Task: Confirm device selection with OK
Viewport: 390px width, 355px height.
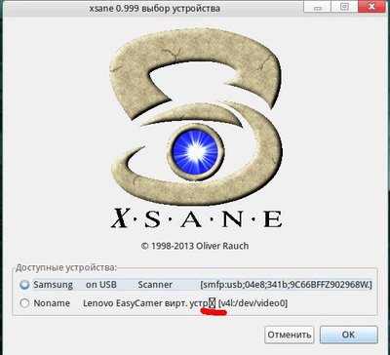Action: [349, 335]
